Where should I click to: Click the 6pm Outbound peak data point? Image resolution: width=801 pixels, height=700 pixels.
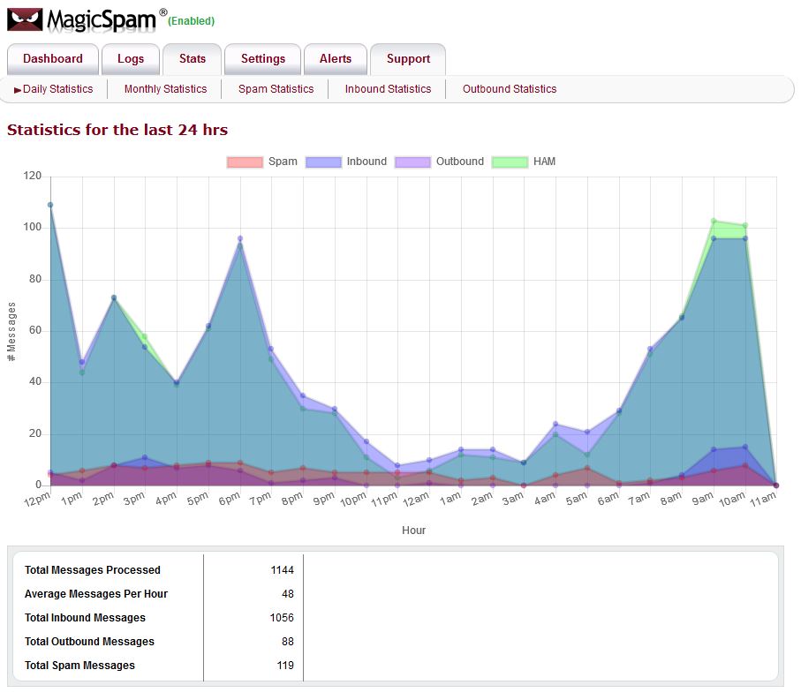tap(239, 238)
